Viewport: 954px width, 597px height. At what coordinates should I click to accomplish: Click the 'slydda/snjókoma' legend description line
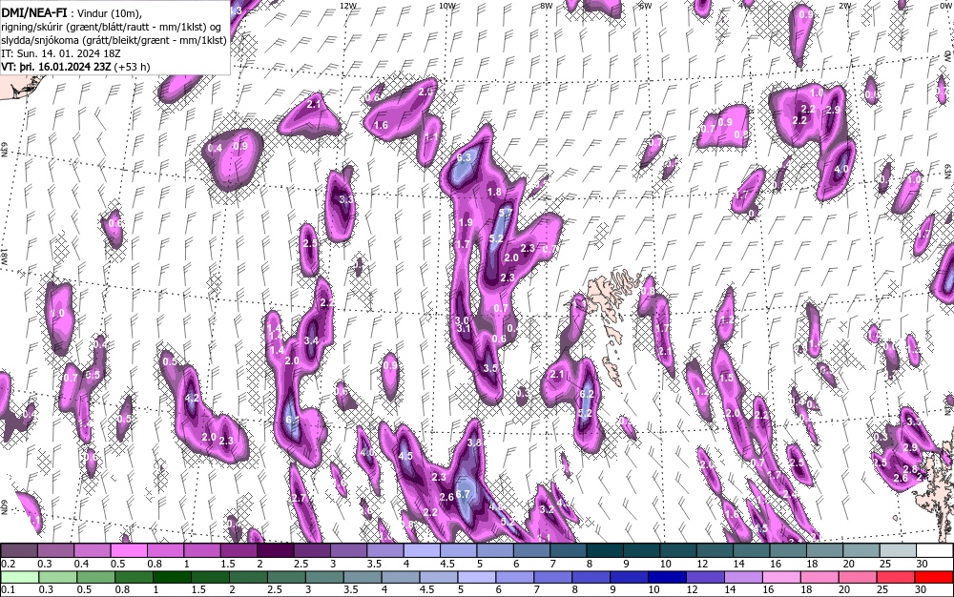tap(114, 40)
